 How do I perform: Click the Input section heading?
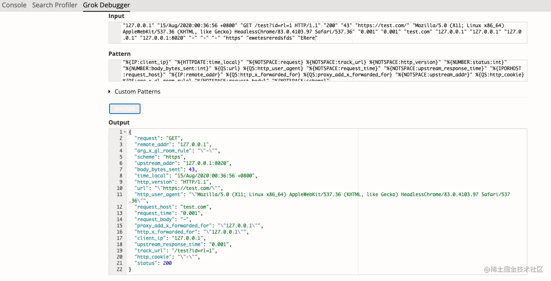tap(116, 16)
